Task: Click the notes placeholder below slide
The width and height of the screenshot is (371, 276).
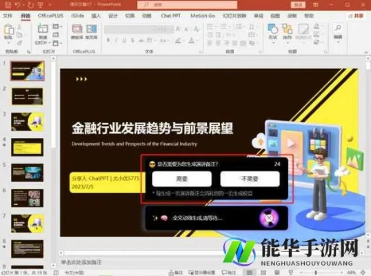Action: tap(81, 262)
